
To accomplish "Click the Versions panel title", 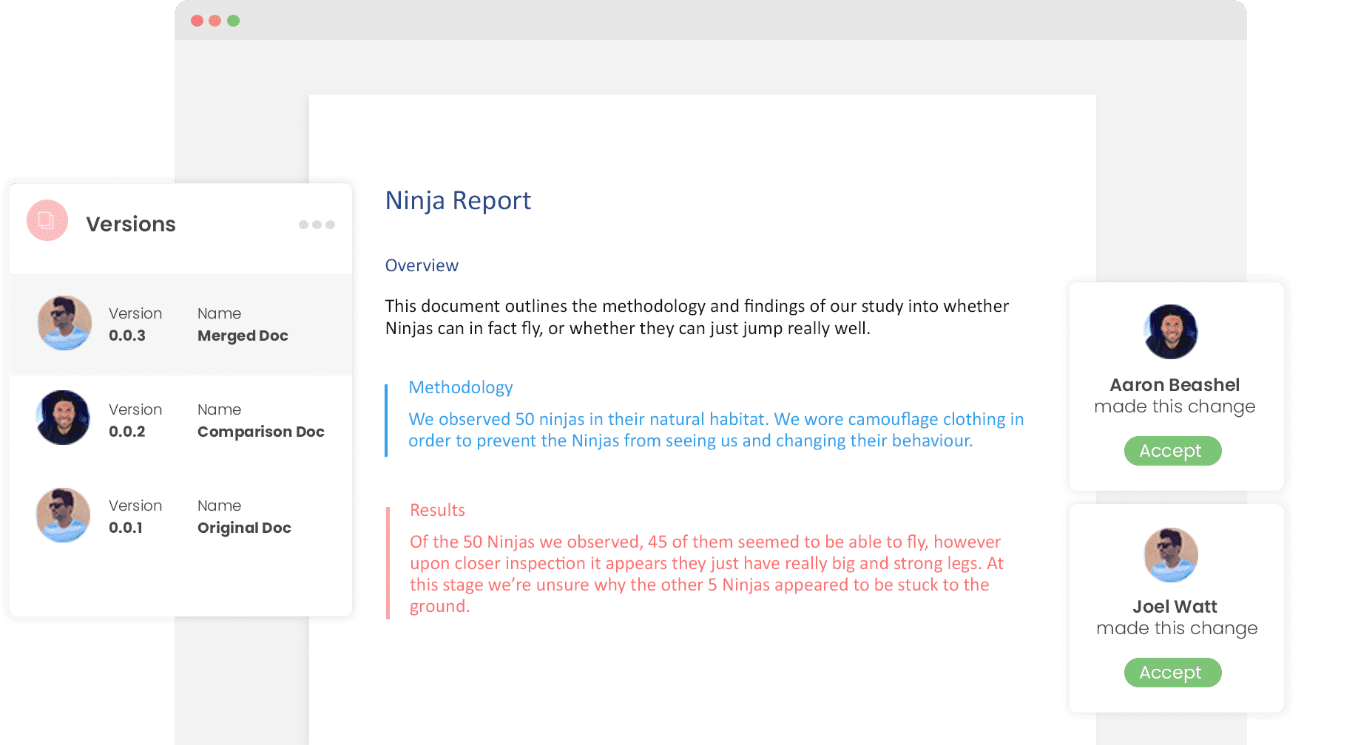I will pos(131,224).
